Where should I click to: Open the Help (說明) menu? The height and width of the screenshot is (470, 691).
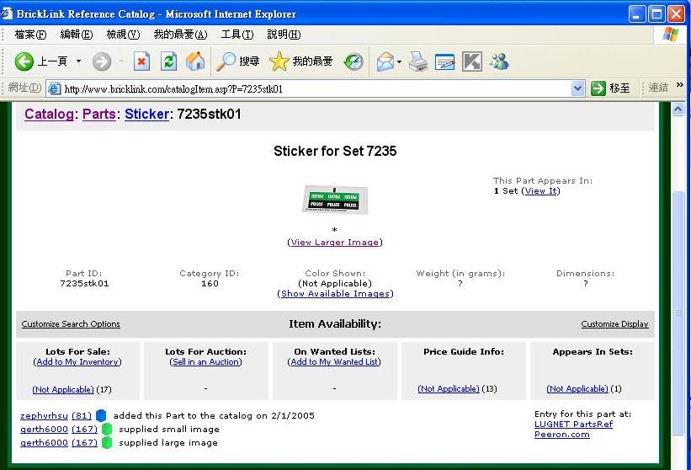pos(284,35)
